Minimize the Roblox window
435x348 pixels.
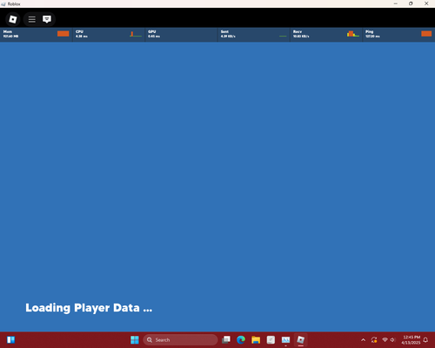click(396, 3)
